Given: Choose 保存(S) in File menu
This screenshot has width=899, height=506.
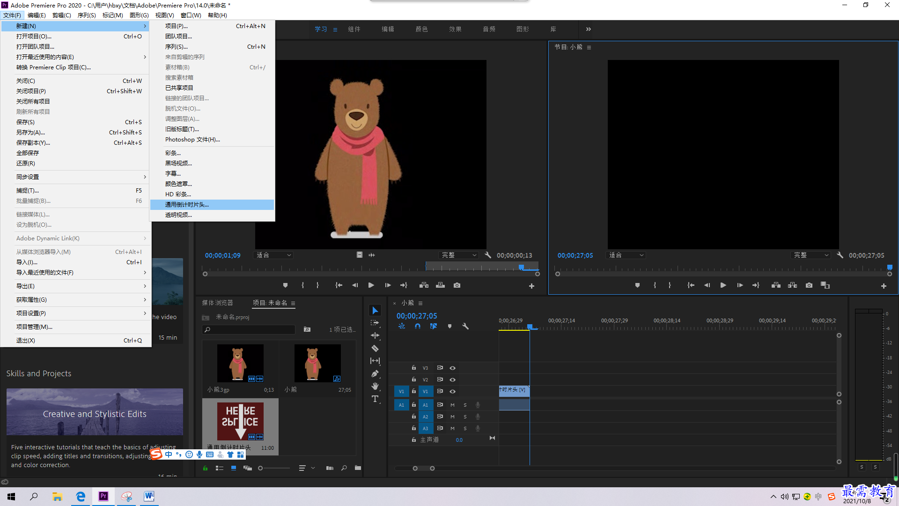Looking at the screenshot, I should pos(76,122).
